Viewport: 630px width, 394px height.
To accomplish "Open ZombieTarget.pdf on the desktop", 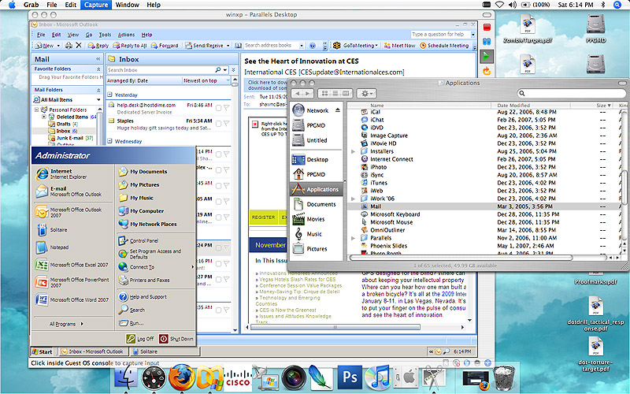I will click(527, 29).
